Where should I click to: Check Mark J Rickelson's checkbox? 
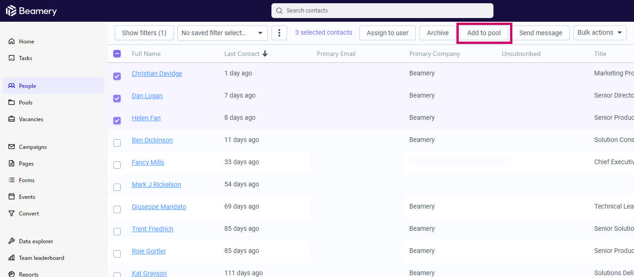(x=117, y=187)
